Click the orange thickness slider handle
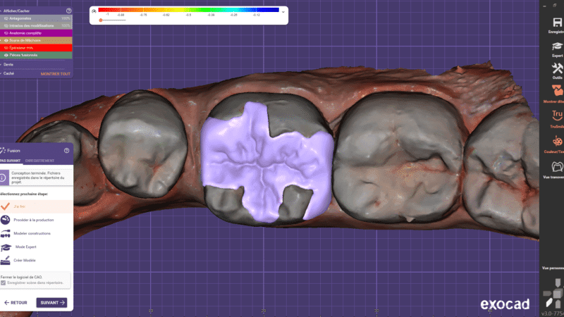Screen dimensions: 564x317 tap(101, 20)
